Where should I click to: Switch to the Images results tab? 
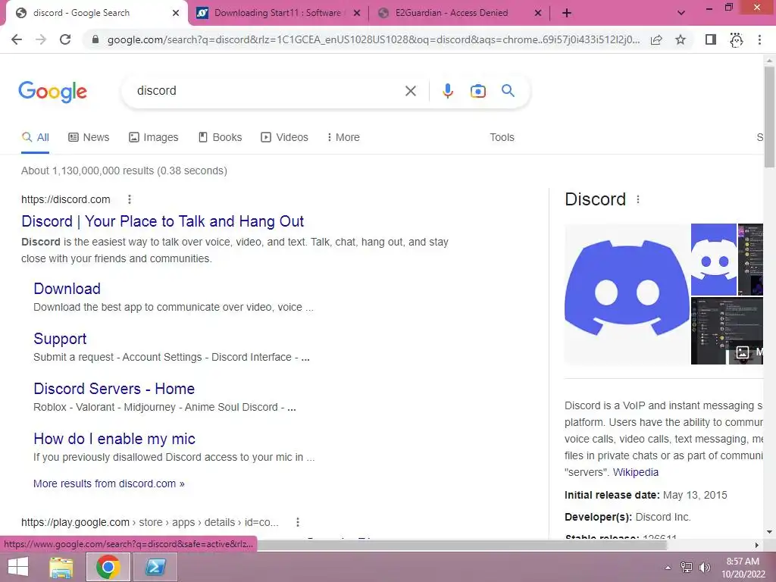[153, 138]
